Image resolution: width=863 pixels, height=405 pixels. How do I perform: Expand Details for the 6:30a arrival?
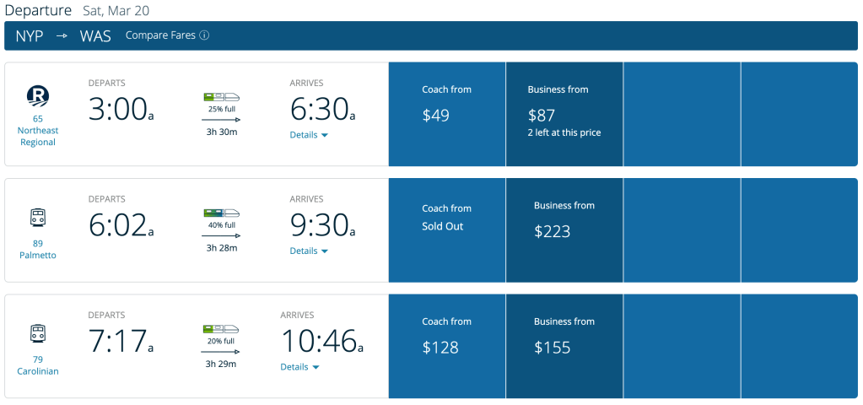(x=309, y=135)
